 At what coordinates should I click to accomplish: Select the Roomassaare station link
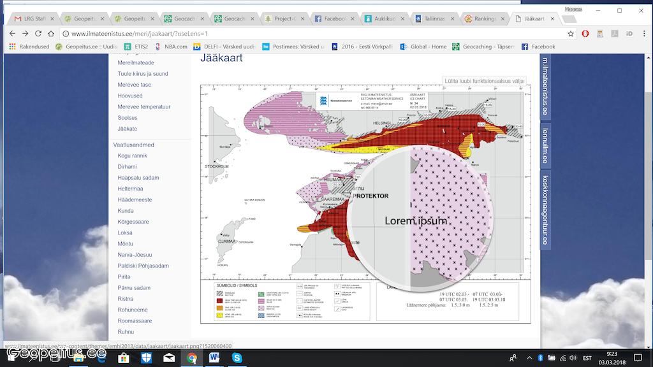[x=135, y=321]
